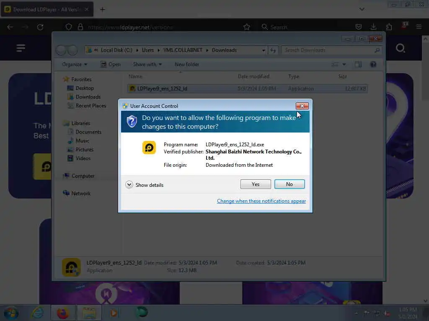Select Favorites star in navigation pane
Image resolution: width=429 pixels, height=321 pixels.
click(66, 79)
